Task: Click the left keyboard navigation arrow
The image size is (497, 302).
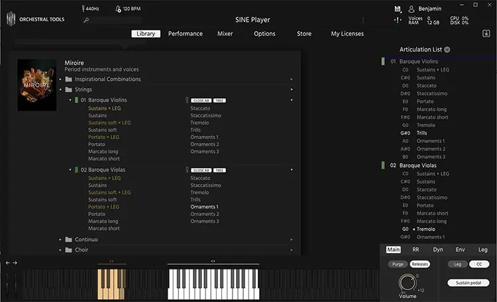Action: click(8, 263)
